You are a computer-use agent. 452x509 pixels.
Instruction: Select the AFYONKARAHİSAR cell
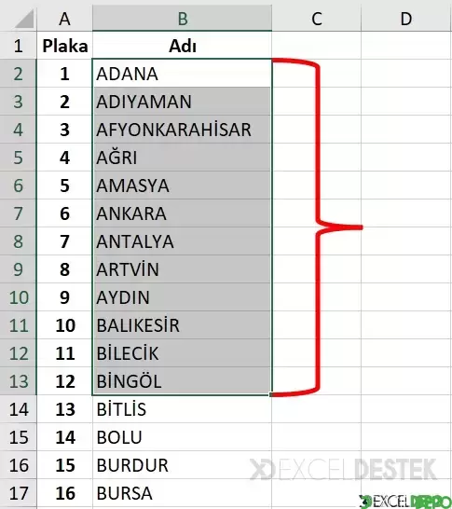coord(182,130)
